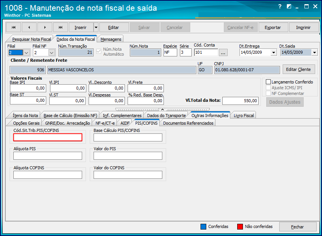Open Ítens da Nota tab
Viewport: 322px width, 236px height.
25,116
